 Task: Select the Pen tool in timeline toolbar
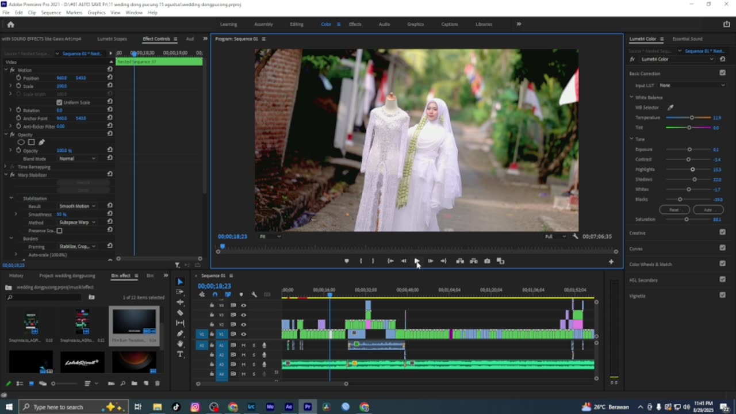coord(180,333)
